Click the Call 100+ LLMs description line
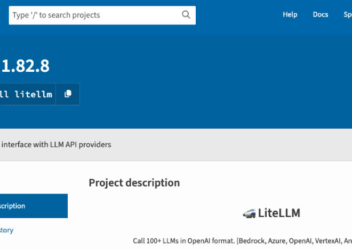 click(243, 241)
